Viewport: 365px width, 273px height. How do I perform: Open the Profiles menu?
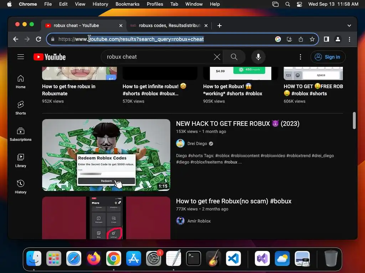(155, 4)
